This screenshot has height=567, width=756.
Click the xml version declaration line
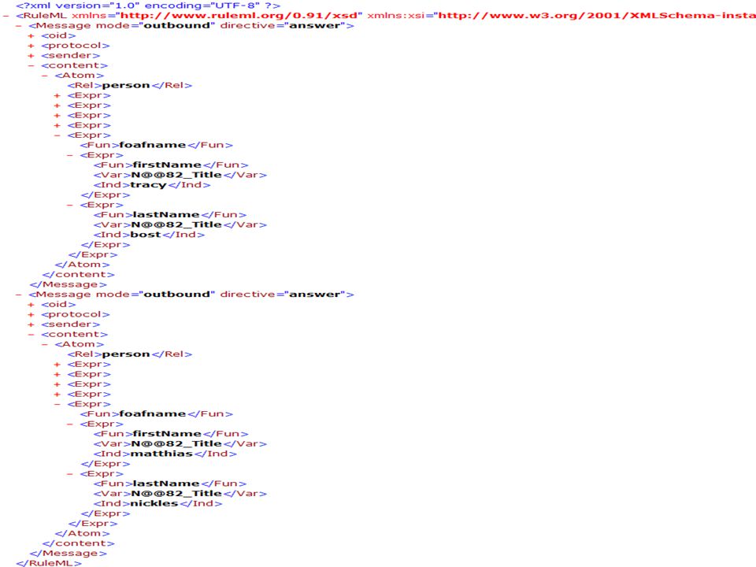148,6
